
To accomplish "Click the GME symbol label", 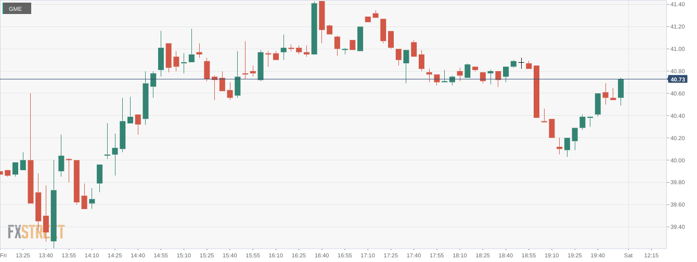I will 16,8.
